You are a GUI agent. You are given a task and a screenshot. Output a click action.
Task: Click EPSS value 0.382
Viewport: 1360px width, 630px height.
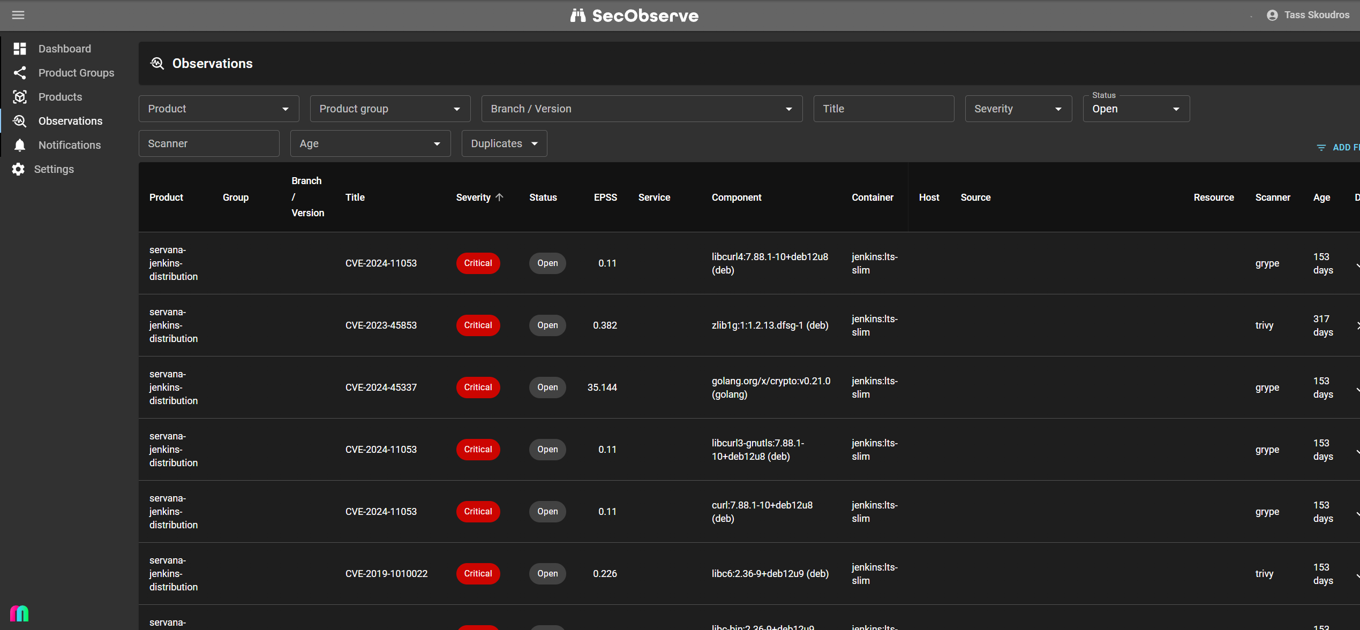(605, 325)
